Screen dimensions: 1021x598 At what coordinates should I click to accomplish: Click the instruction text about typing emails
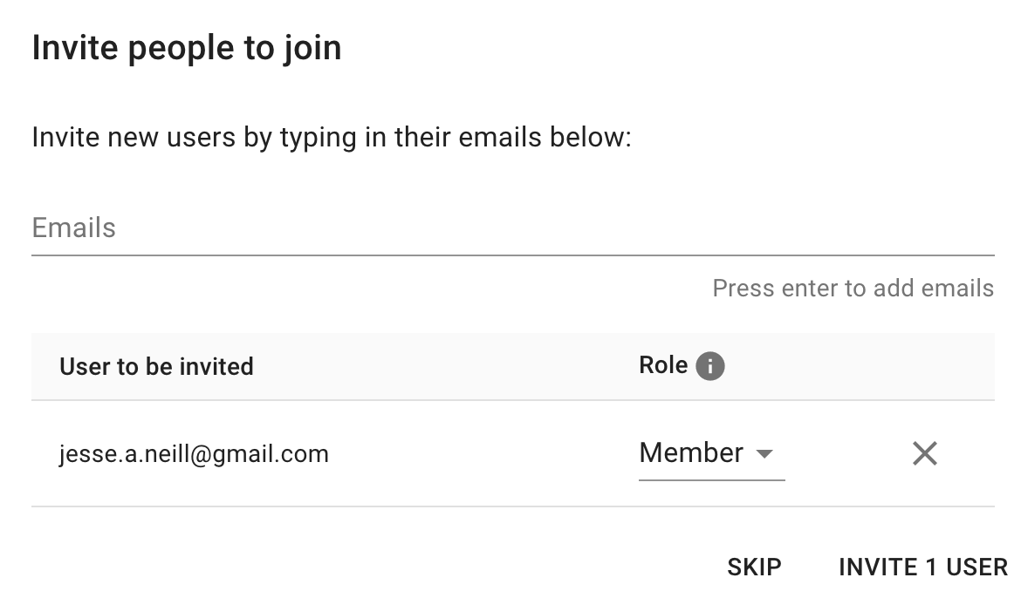click(332, 138)
